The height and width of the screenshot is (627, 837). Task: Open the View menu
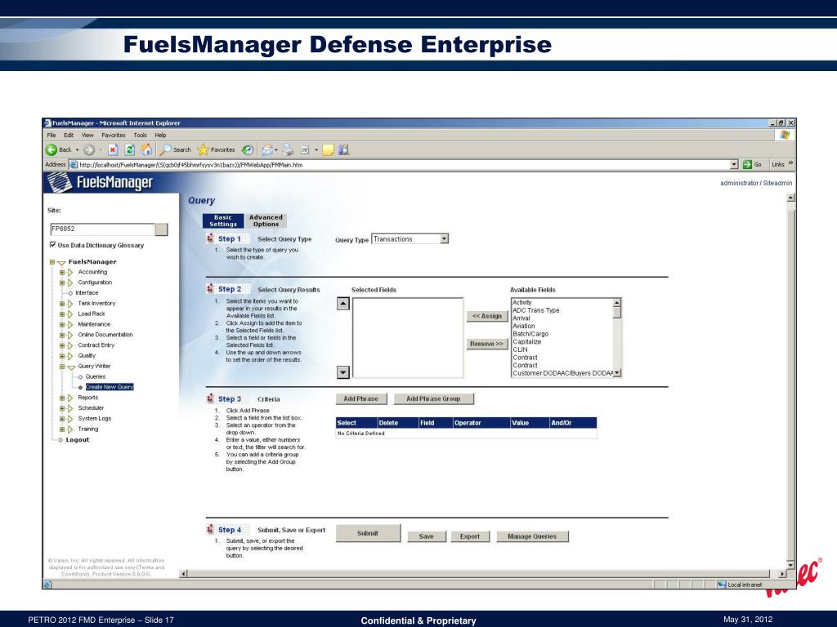87,135
